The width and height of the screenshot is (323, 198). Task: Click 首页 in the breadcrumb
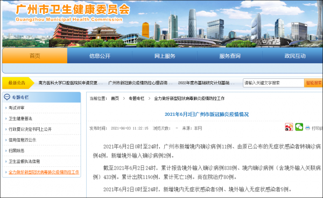click(x=115, y=98)
